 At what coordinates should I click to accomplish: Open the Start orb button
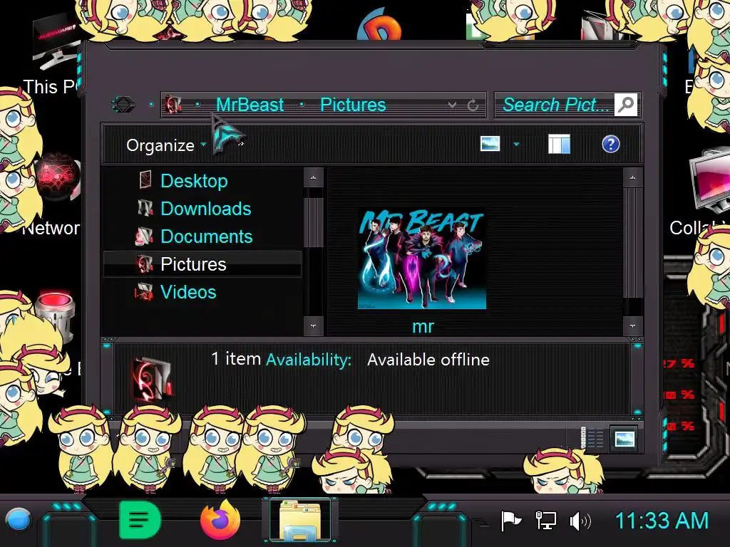click(18, 519)
